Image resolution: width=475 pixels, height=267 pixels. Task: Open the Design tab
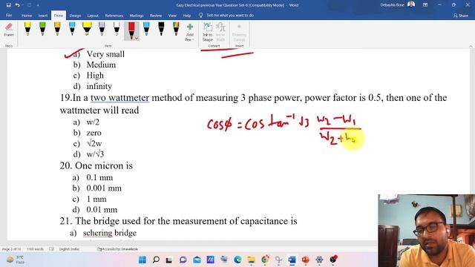[x=75, y=16]
